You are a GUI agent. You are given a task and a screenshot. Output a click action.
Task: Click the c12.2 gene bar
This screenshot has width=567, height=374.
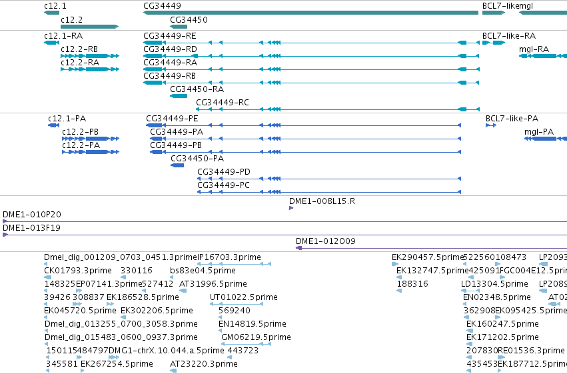click(90, 27)
